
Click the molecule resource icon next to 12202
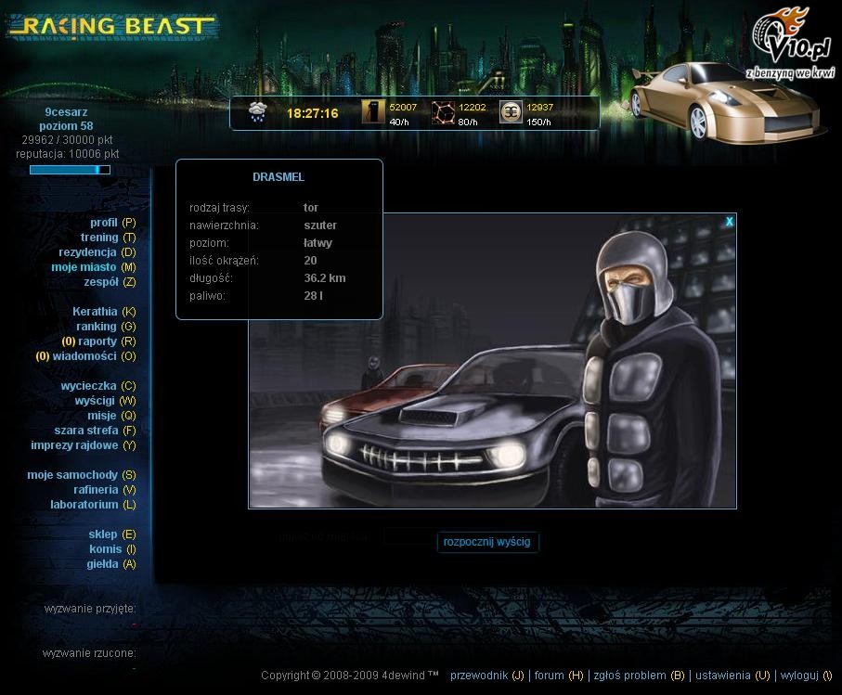click(x=443, y=112)
